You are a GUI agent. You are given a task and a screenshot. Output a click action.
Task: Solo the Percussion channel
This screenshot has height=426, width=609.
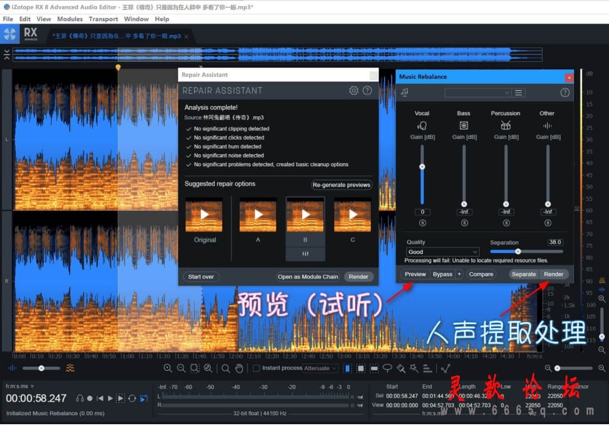click(506, 223)
